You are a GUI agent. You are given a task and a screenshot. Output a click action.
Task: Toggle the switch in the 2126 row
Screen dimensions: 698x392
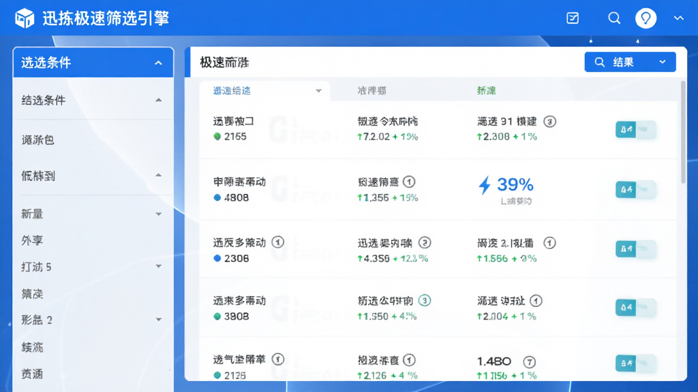tap(636, 363)
